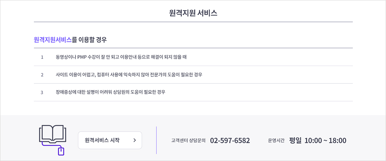
Task: Select the 원격지원 서비스 page title
Action: click(193, 13)
